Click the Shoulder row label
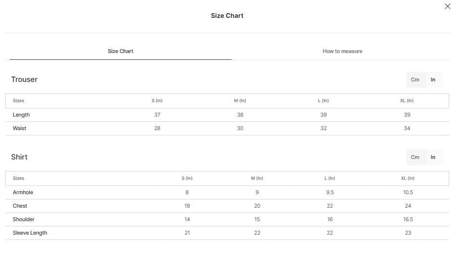 [x=24, y=219]
